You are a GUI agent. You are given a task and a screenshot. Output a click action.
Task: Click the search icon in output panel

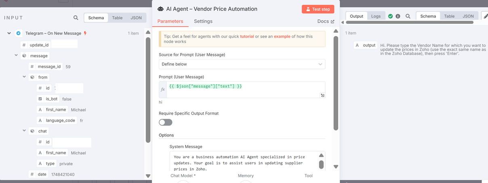[408, 16]
